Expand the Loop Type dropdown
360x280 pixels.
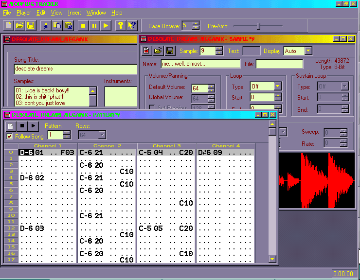[277, 87]
